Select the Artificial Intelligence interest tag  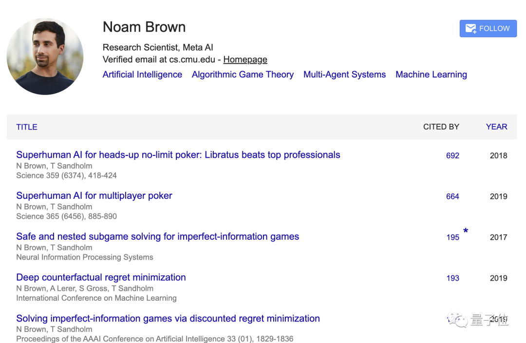142,75
